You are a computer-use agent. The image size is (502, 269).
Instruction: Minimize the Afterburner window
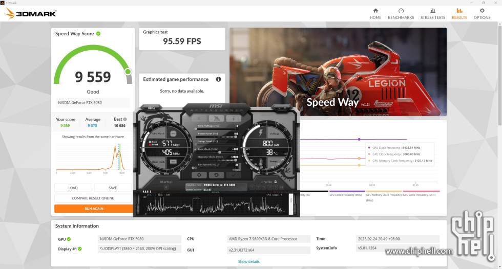pyautogui.click(x=280, y=108)
